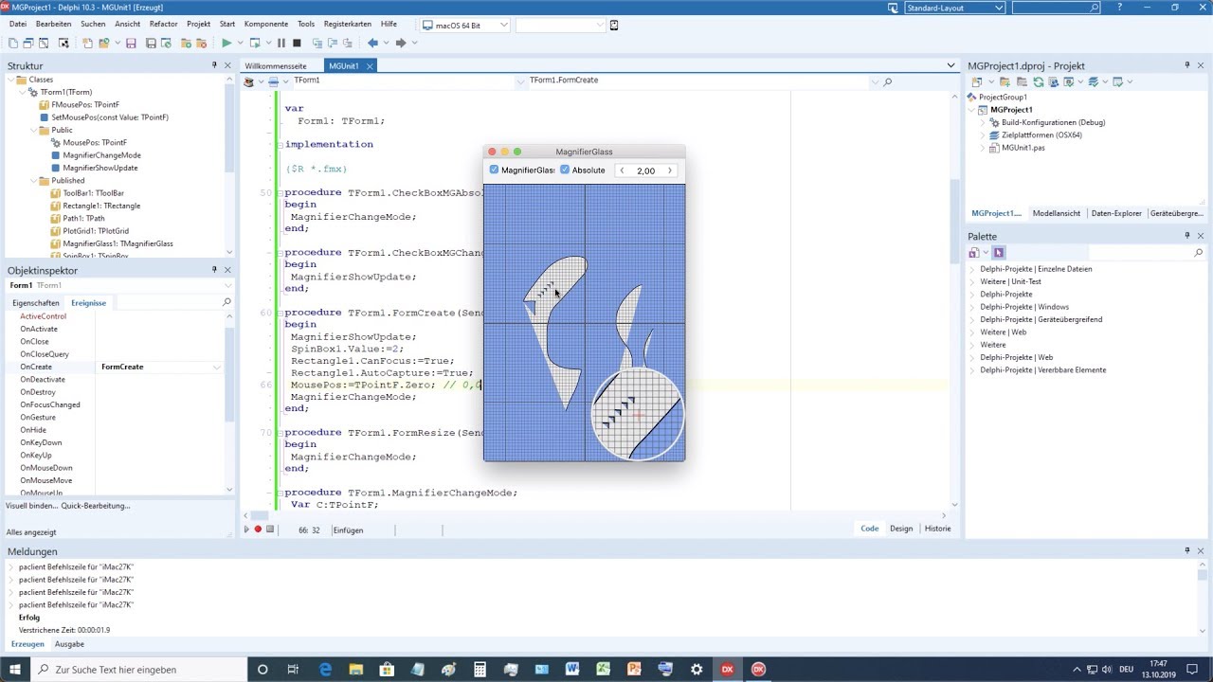1213x682 pixels.
Task: Click the macro play triangle in status bar
Action: [x=246, y=529]
